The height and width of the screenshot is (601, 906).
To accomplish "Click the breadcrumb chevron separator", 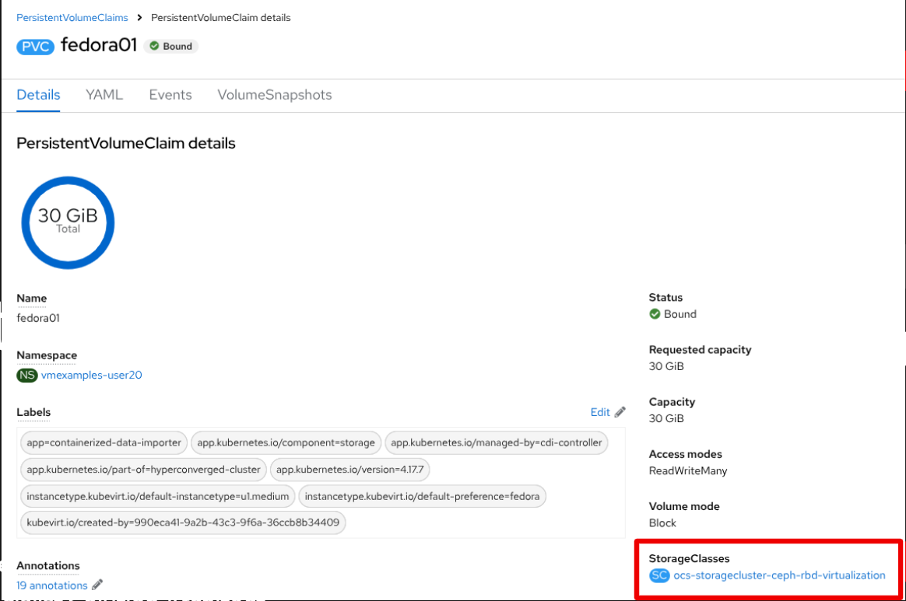I will pos(139,17).
